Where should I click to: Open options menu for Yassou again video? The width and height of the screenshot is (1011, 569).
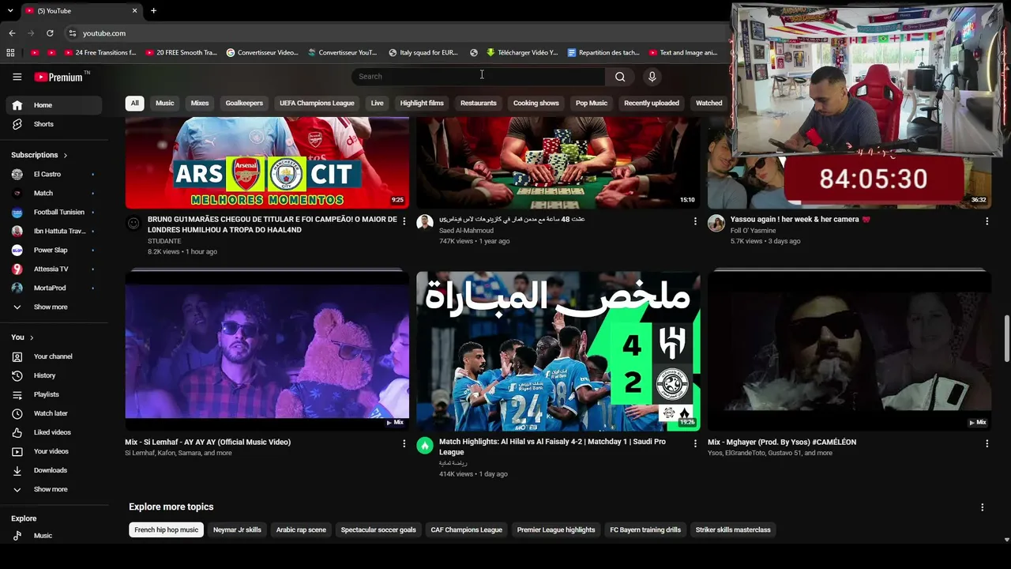click(x=987, y=220)
